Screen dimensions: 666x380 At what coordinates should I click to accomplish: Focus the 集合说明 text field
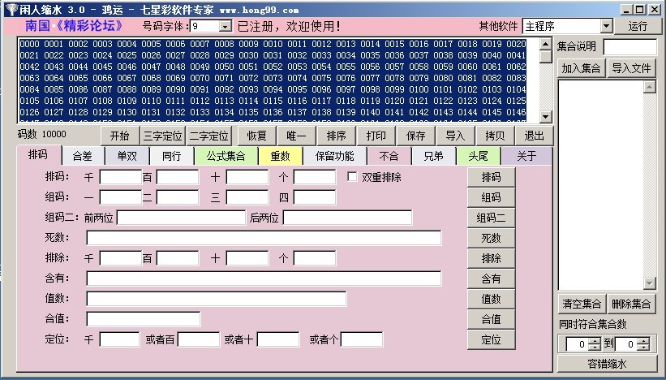pos(629,47)
